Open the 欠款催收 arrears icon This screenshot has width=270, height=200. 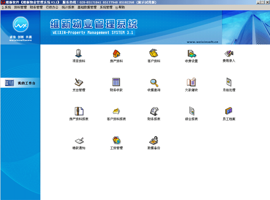[191, 82]
